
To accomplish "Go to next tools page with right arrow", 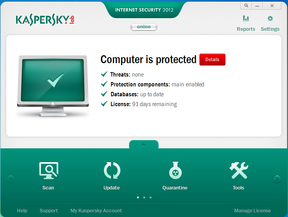I will click(x=277, y=179).
